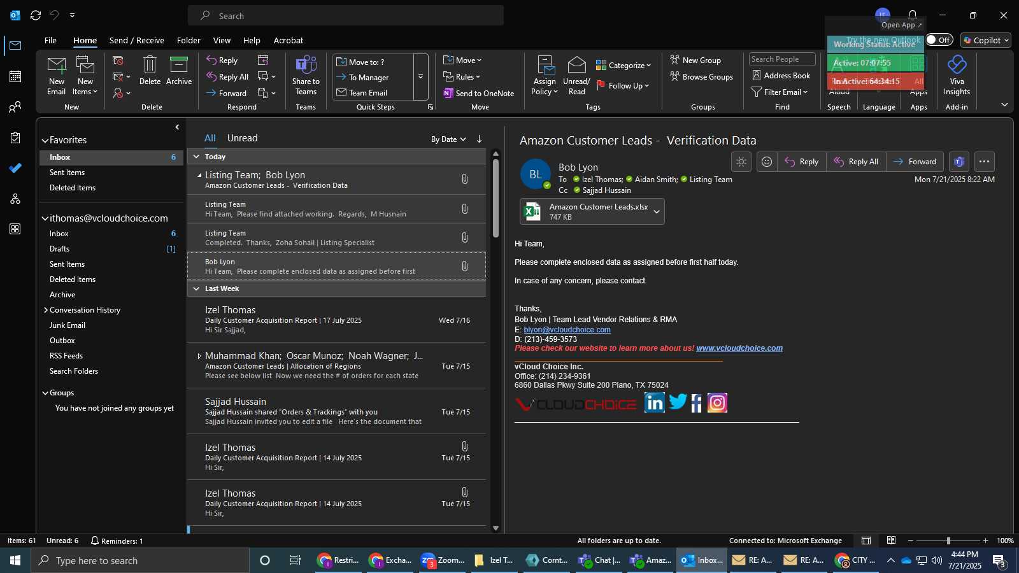1019x573 pixels.
Task: Click the top Search box
Action: (346, 16)
